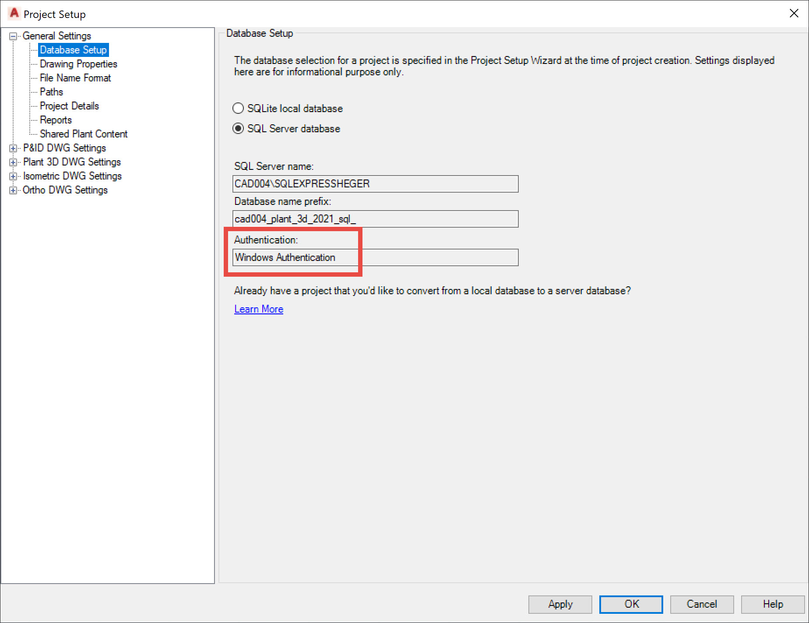Screen dimensions: 809x623
Task: Click the AutoCAD application icon in title bar
Action: [x=14, y=13]
